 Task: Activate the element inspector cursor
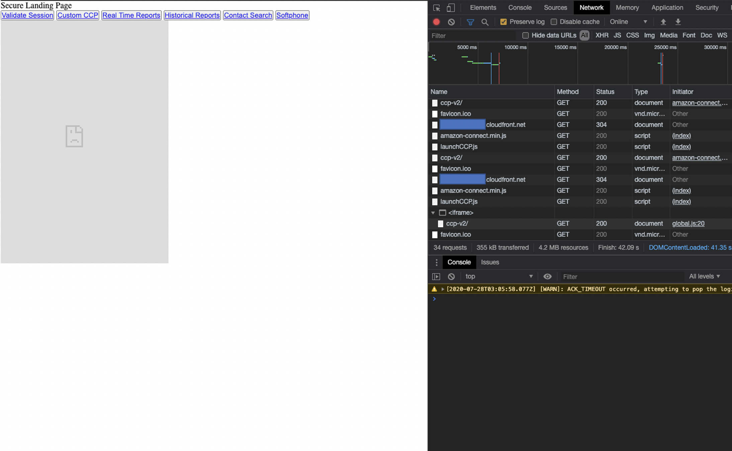click(436, 7)
